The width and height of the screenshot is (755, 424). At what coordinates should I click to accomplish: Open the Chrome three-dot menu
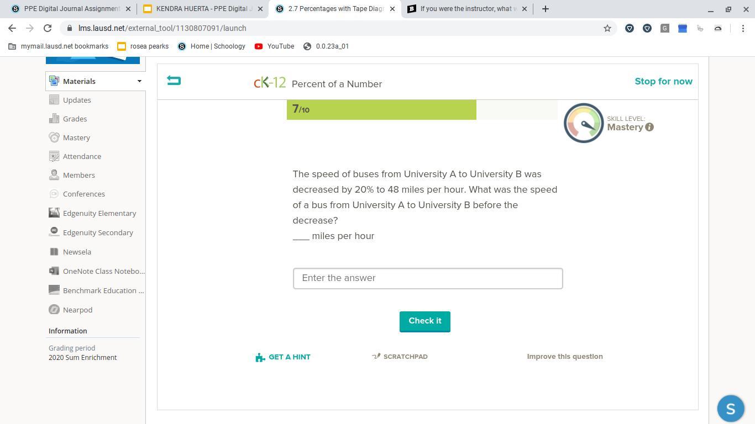click(x=743, y=28)
